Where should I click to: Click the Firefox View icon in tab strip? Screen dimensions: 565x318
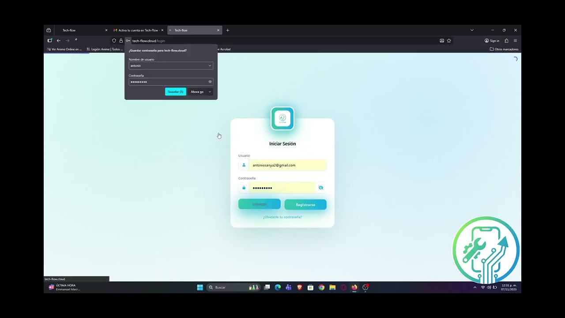[49, 30]
